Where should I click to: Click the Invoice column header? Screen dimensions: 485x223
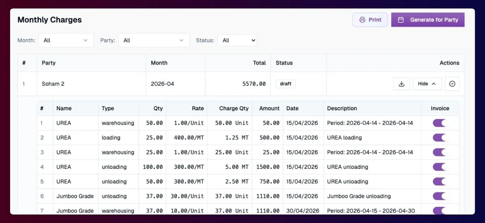[x=440, y=108]
